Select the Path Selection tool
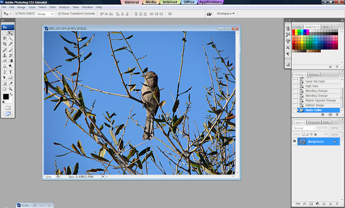 [5, 78]
